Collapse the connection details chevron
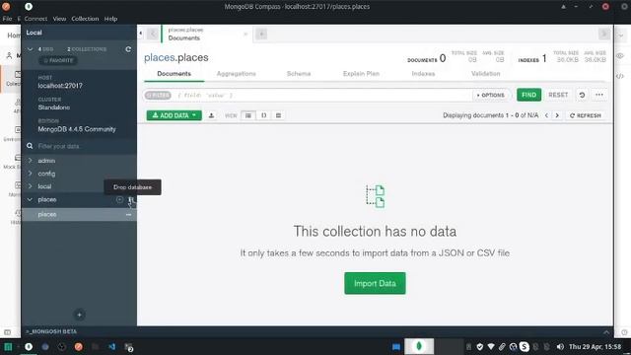This screenshot has height=355, width=631. [x=31, y=49]
